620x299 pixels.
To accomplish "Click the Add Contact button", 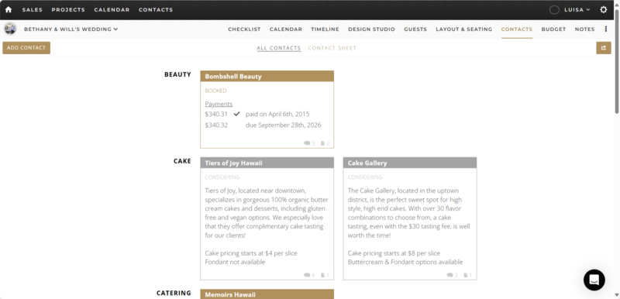I will (x=26, y=48).
